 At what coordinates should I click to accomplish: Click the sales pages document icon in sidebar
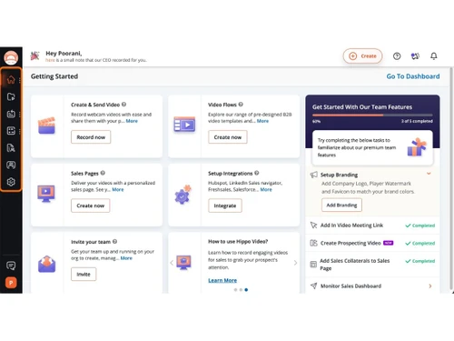11,148
